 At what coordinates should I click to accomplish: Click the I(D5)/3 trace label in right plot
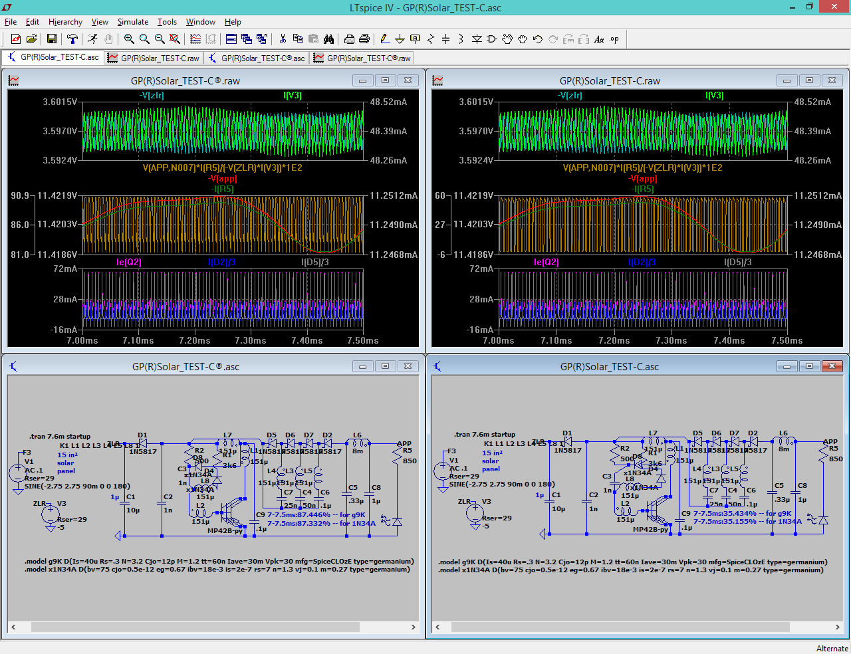(x=738, y=263)
